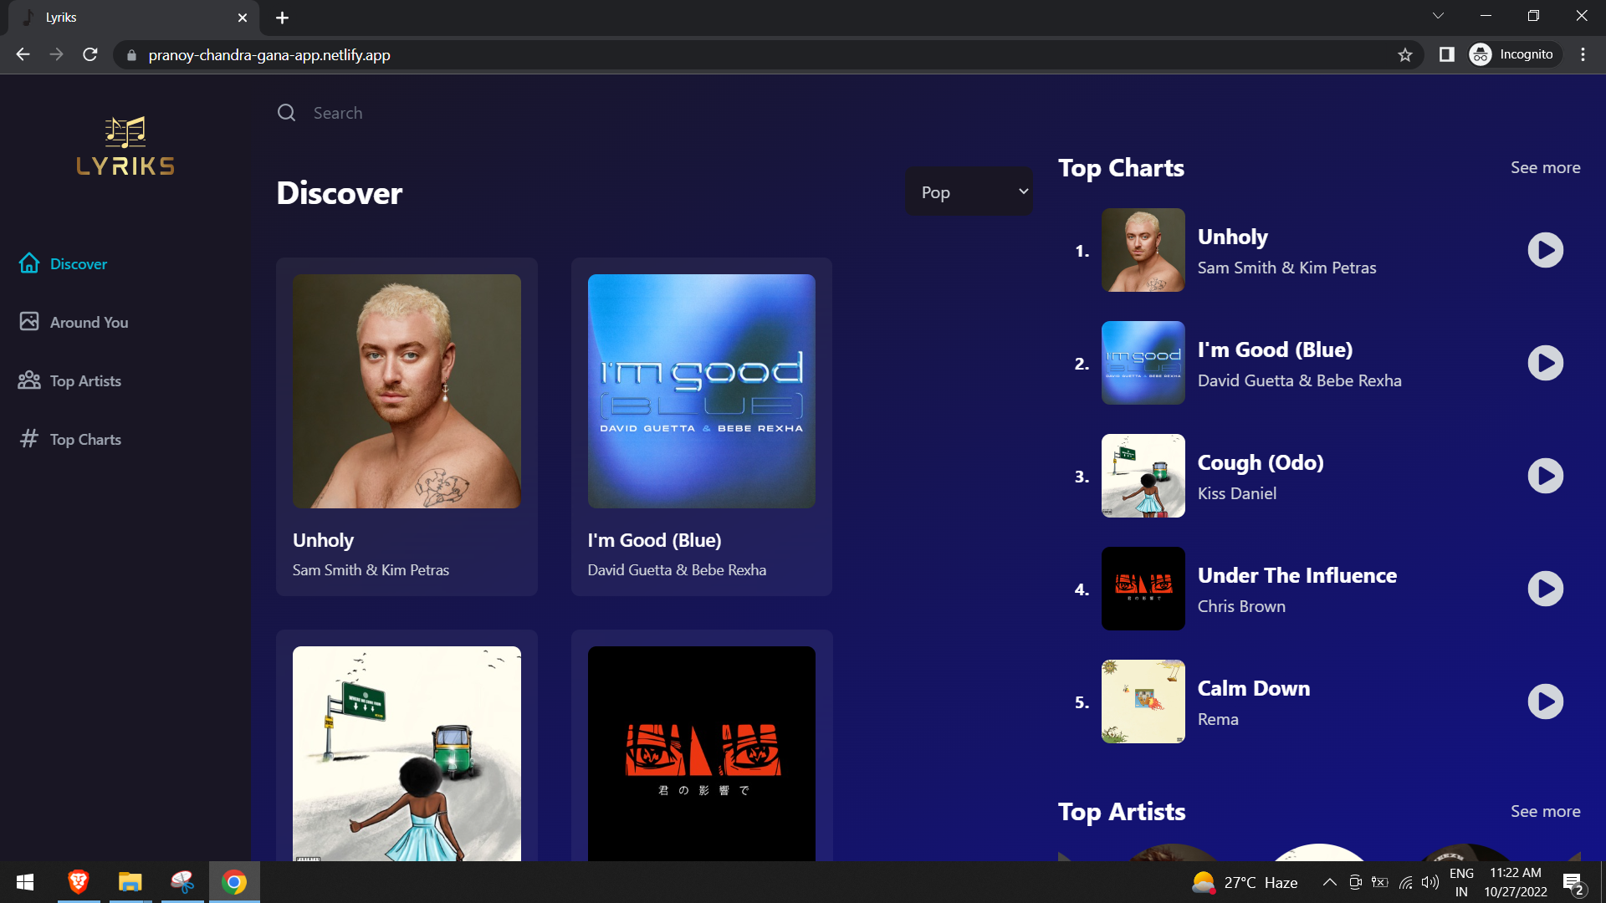1606x903 pixels.
Task: Open Chrome tab search chevron
Action: 1438,16
